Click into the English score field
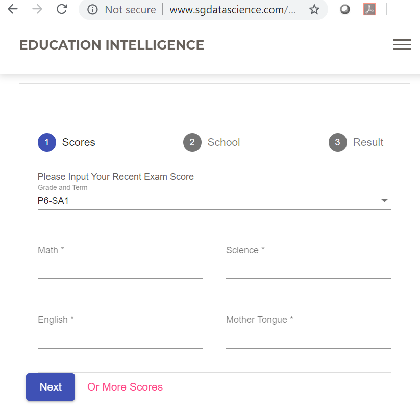The image size is (420, 413). pos(120,339)
